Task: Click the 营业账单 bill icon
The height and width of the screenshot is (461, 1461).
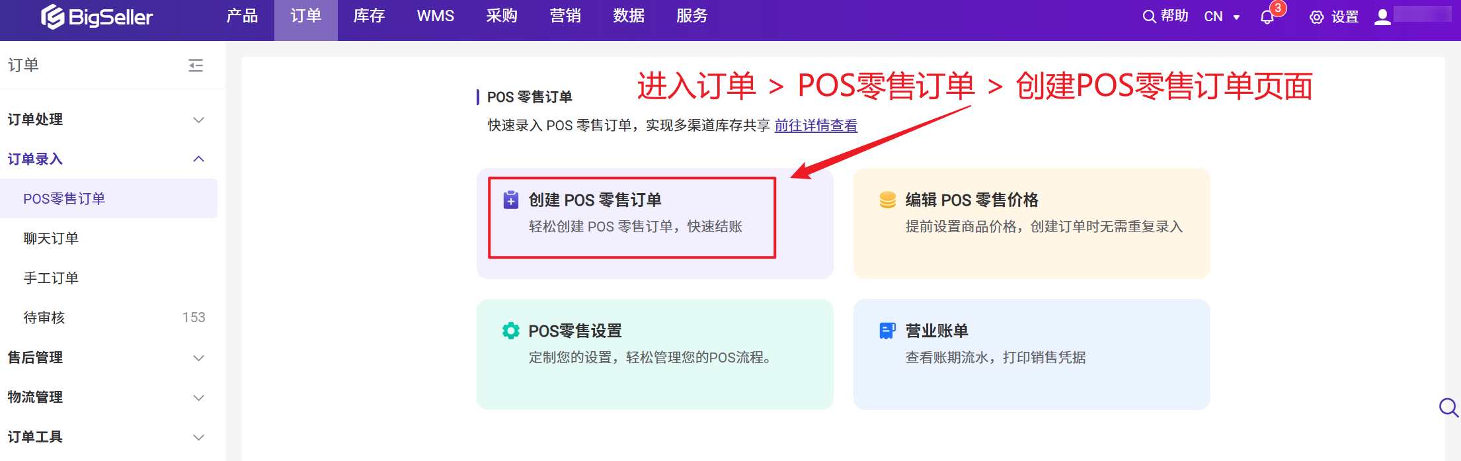Action: pyautogui.click(x=887, y=331)
